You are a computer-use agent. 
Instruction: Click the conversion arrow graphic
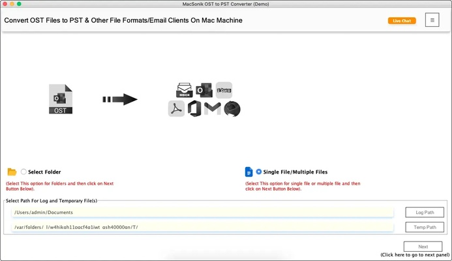(120, 99)
